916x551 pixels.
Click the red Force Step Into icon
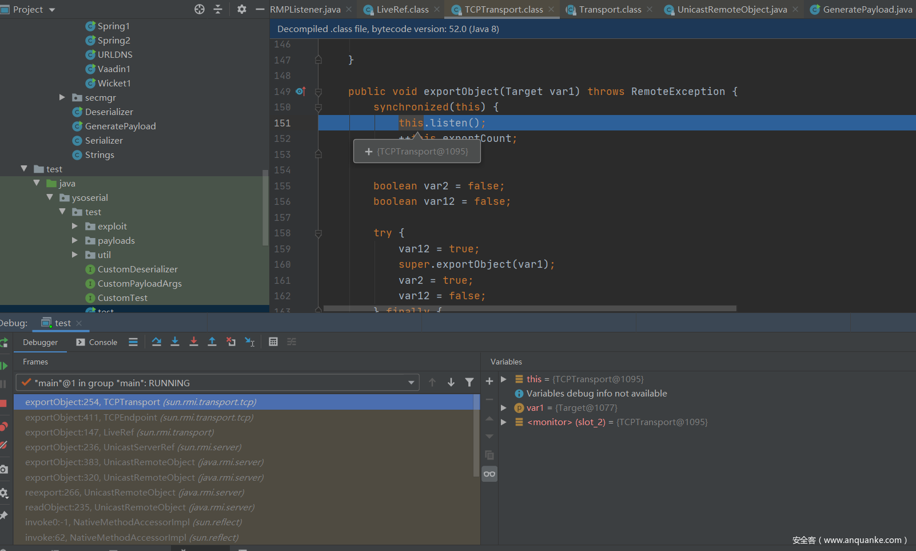(x=194, y=342)
